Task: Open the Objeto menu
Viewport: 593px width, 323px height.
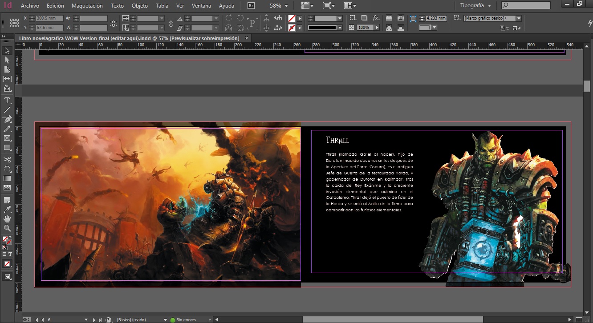Action: (x=140, y=6)
